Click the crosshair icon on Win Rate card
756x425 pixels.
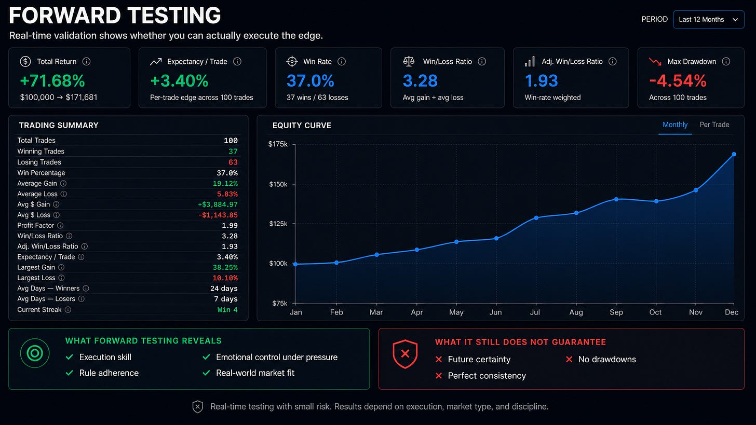tap(291, 61)
